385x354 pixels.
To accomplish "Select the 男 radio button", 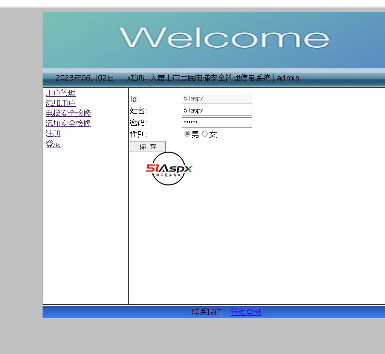I will [187, 134].
